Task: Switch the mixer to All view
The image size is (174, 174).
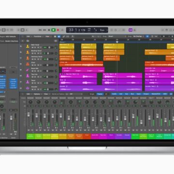Action: 106,94
